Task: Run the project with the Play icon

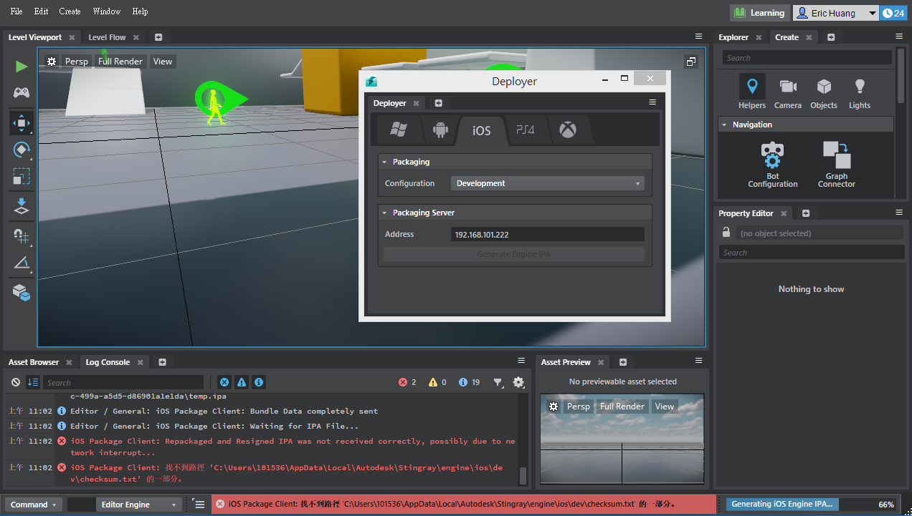Action: tap(21, 66)
